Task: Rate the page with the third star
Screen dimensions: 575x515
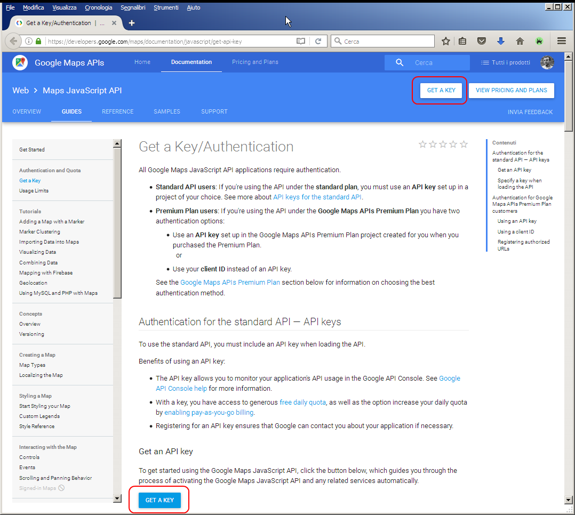Action: tap(443, 144)
